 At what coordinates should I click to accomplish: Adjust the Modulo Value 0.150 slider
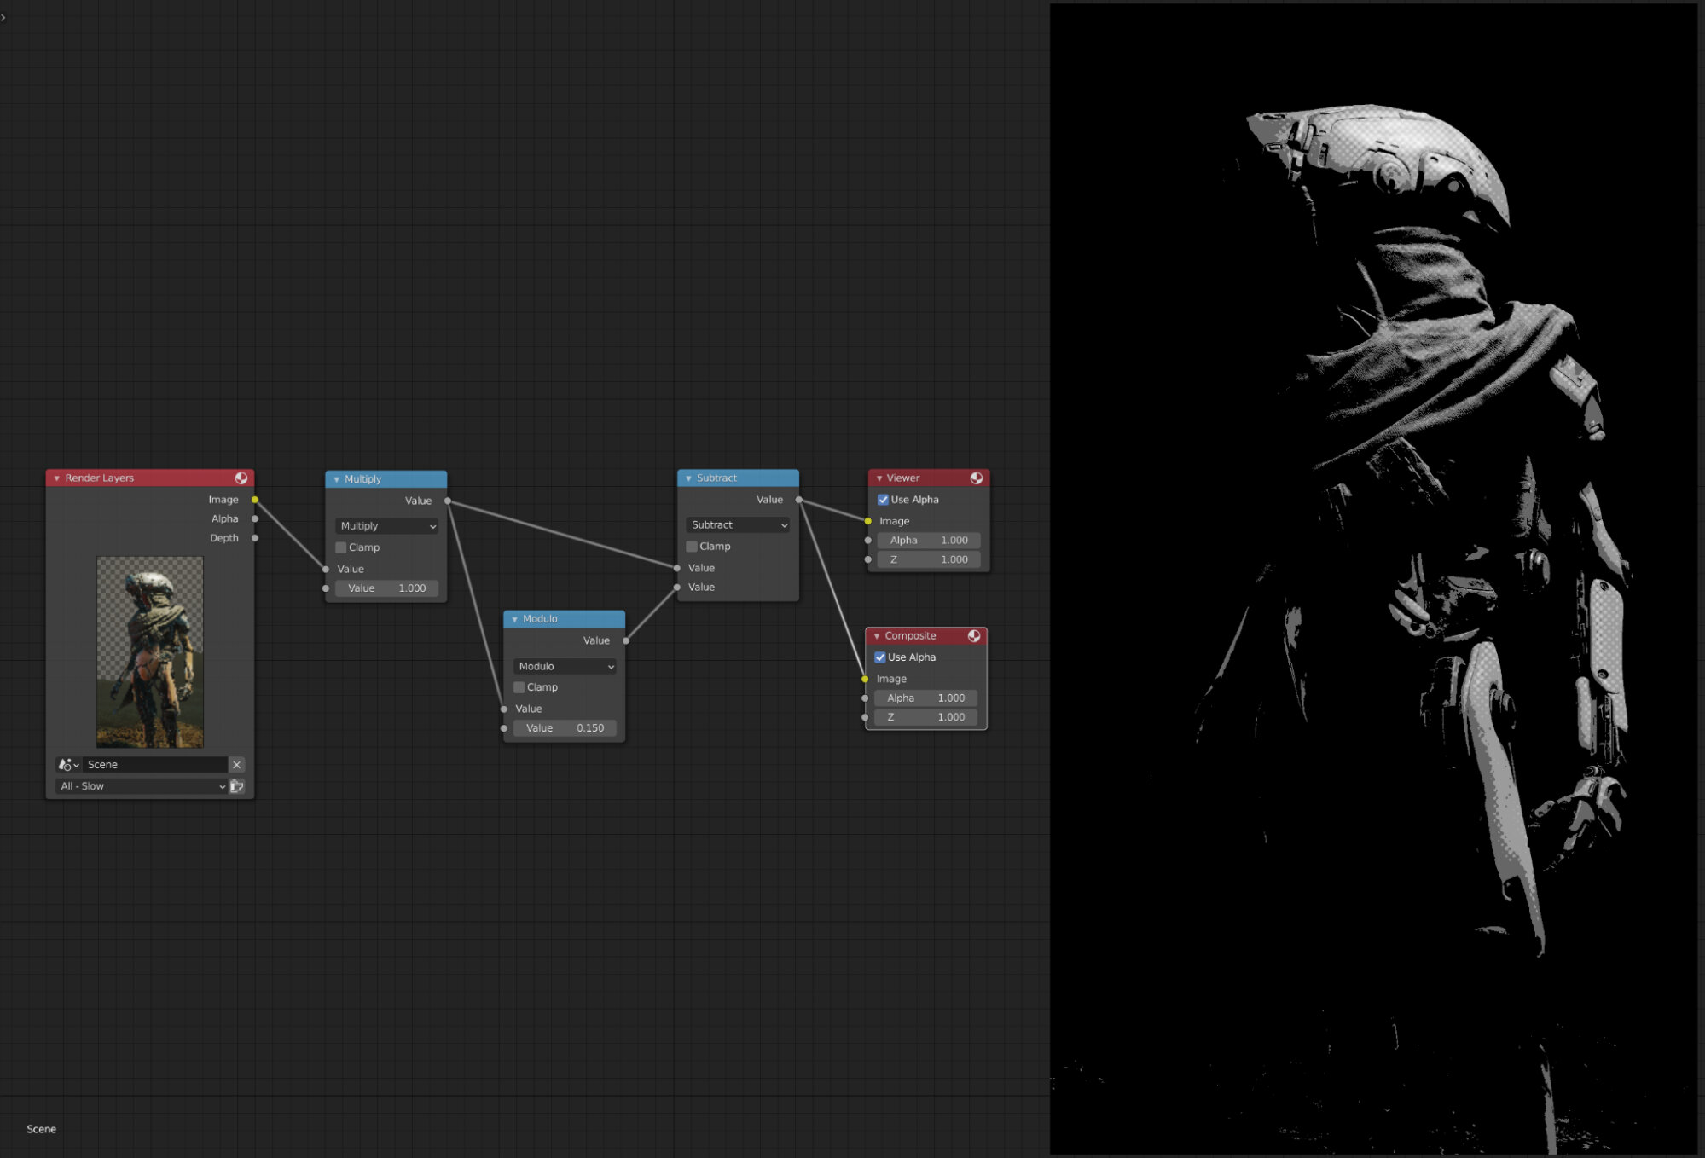pyautogui.click(x=565, y=727)
